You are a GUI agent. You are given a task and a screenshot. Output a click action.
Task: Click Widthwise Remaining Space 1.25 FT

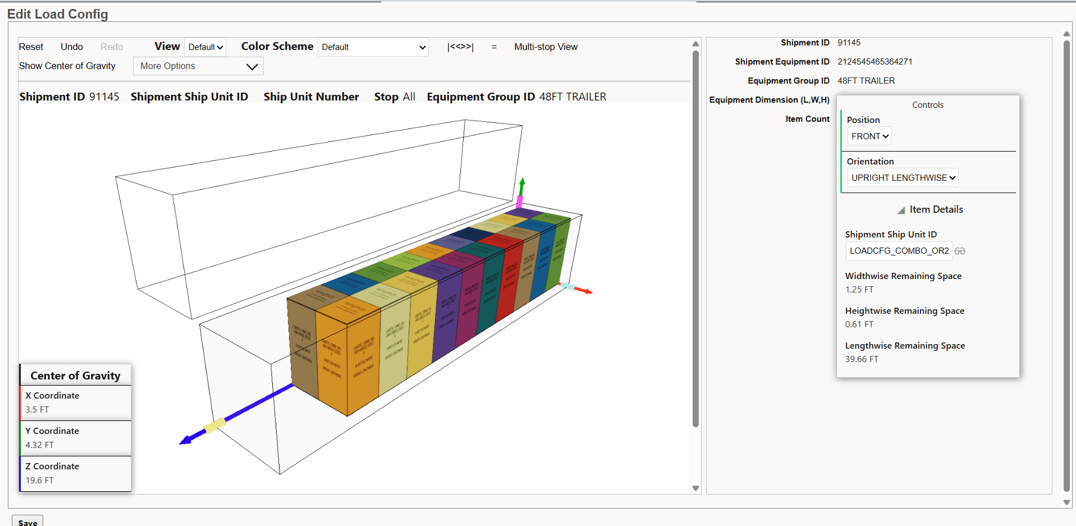(859, 290)
